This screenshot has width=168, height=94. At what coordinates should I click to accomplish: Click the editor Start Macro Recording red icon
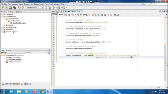[x=108, y=15]
